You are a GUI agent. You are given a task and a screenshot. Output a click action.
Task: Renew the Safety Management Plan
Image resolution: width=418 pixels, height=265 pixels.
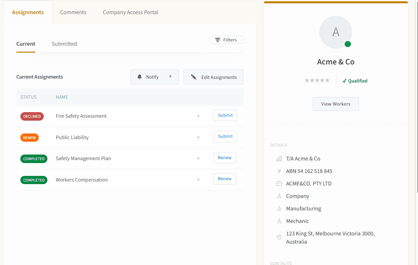point(225,158)
